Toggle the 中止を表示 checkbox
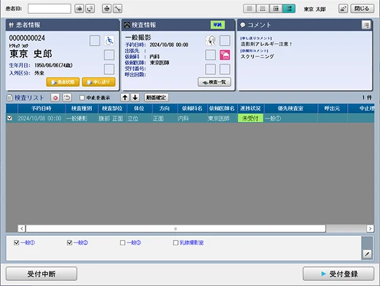This screenshot has width=380, height=286. pos(82,98)
